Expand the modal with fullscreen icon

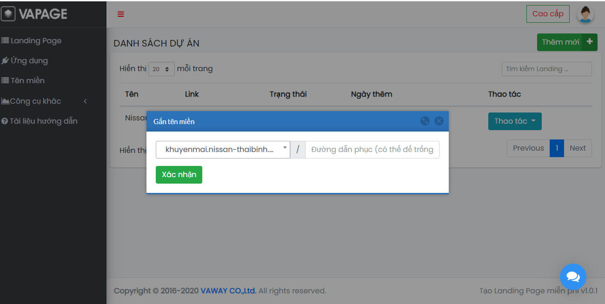[x=425, y=121]
